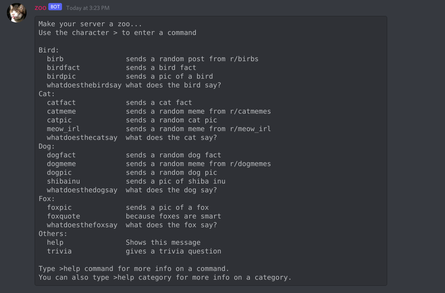Click the "Make your server a zoo..." line

(x=90, y=24)
